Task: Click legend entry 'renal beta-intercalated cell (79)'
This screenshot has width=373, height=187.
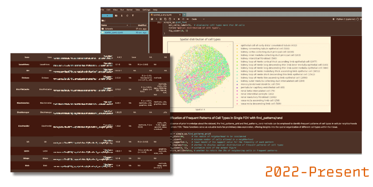Action: (x=258, y=91)
